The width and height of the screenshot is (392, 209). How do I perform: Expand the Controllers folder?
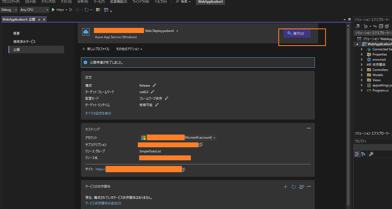362,70
